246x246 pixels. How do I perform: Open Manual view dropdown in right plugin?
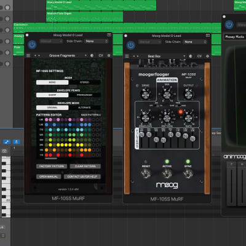click(149, 42)
